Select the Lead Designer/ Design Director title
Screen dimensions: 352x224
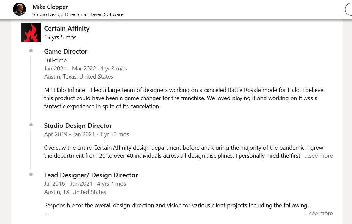(91, 175)
